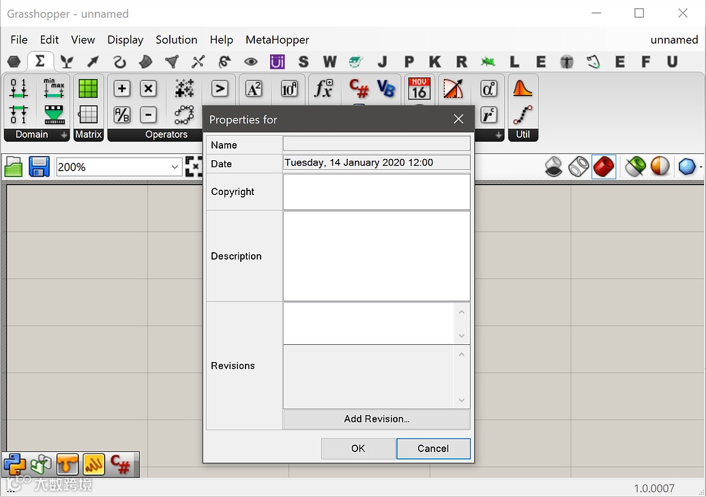Screen dimensions: 706x497
Task: Select the Larger Than comparison icon
Action: pos(220,88)
